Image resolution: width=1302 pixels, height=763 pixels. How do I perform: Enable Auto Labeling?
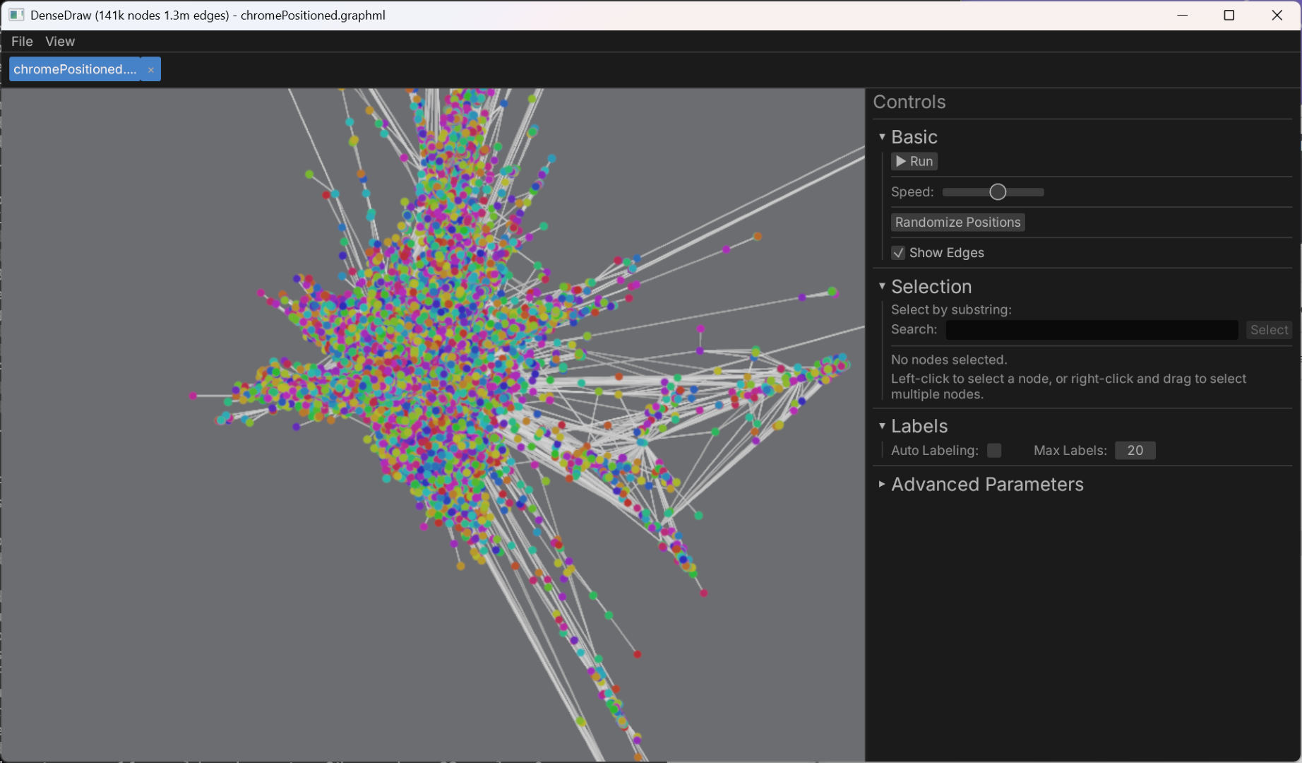pos(994,450)
